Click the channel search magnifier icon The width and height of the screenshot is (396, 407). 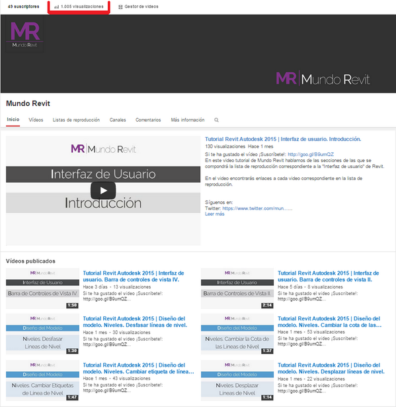point(216,120)
